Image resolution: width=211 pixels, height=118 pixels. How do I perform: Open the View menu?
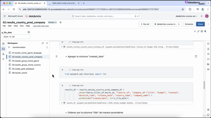(x=16, y=26)
